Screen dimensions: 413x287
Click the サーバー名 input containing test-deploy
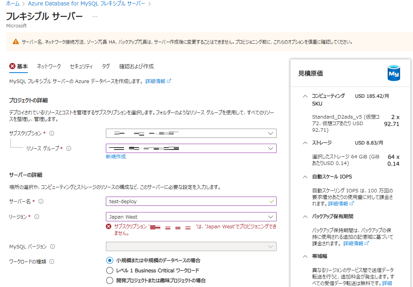[x=191, y=201]
